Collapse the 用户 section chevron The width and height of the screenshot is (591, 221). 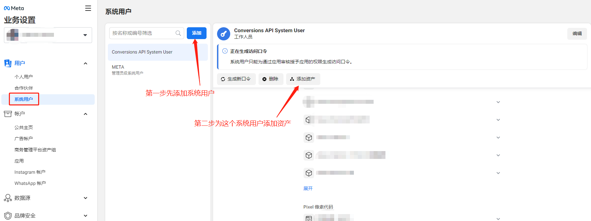point(86,63)
